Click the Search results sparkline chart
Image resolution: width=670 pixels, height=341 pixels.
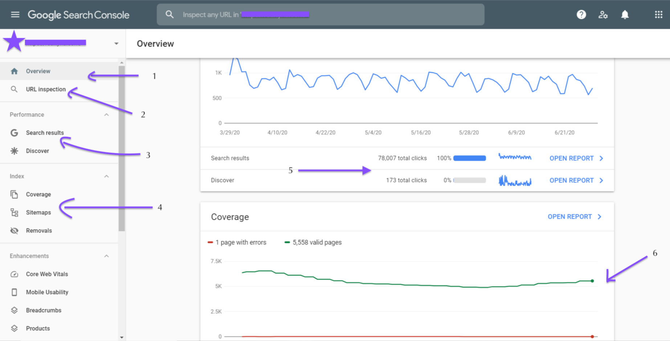point(515,157)
